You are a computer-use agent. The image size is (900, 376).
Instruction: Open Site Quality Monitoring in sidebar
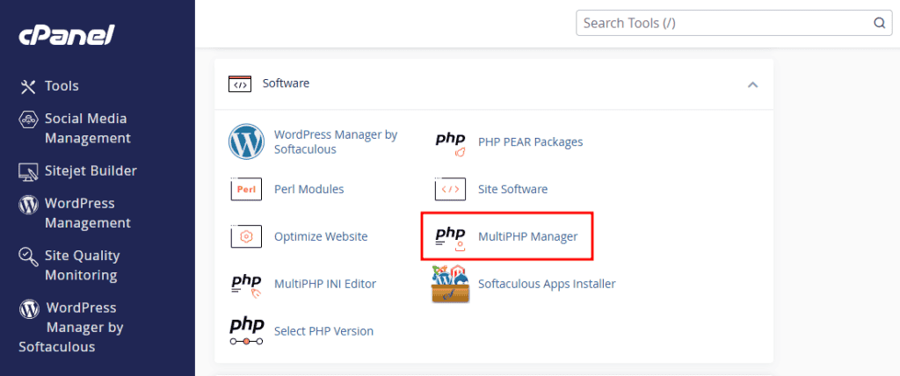click(82, 265)
